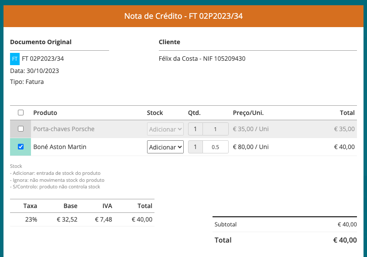
Task: Click the Stock column header
Action: [x=155, y=113]
